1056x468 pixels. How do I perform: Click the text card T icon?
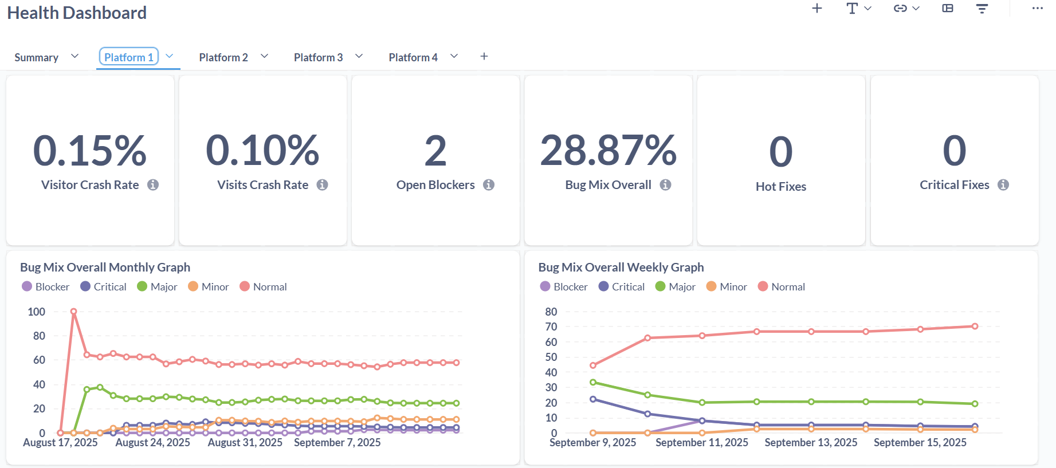852,8
